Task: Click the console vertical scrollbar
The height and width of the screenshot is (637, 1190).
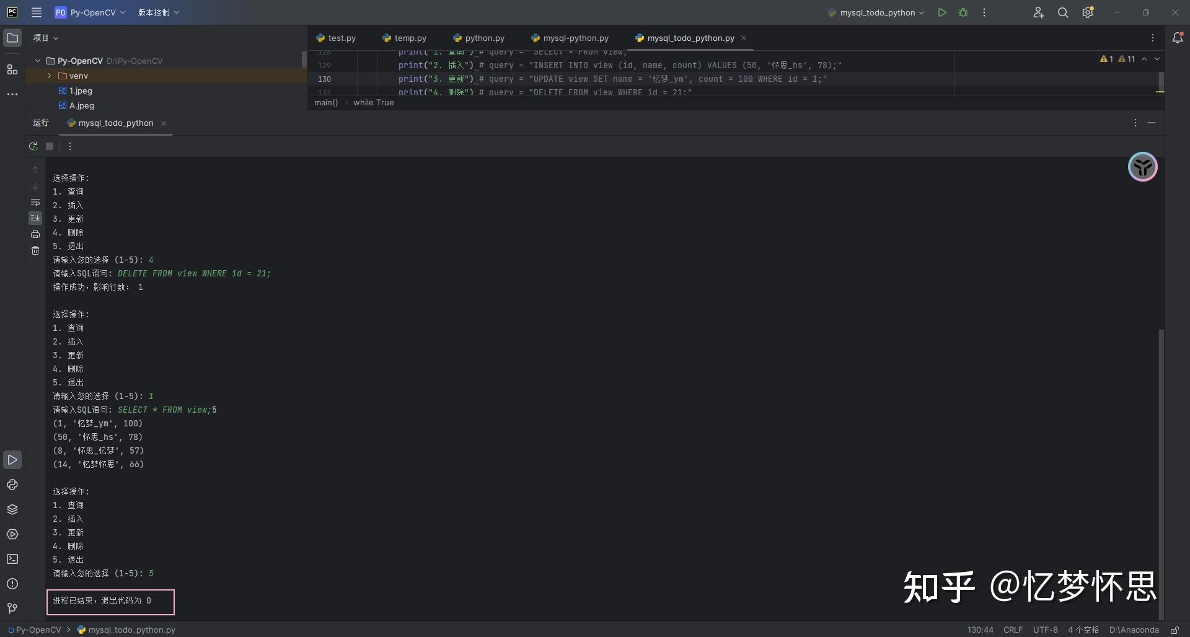Action: click(x=1161, y=474)
